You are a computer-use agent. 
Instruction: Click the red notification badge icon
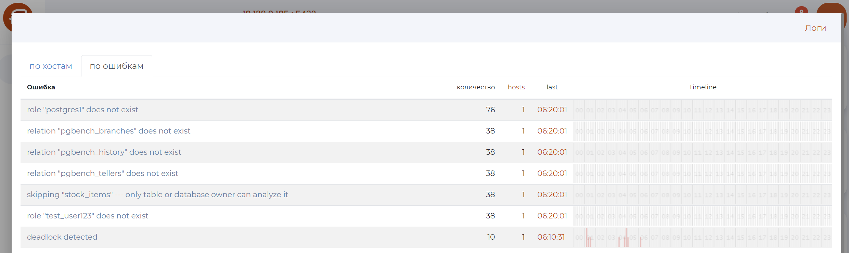point(801,10)
